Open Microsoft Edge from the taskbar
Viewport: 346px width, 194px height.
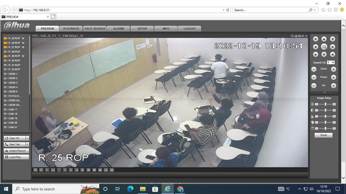pyautogui.click(x=130, y=189)
